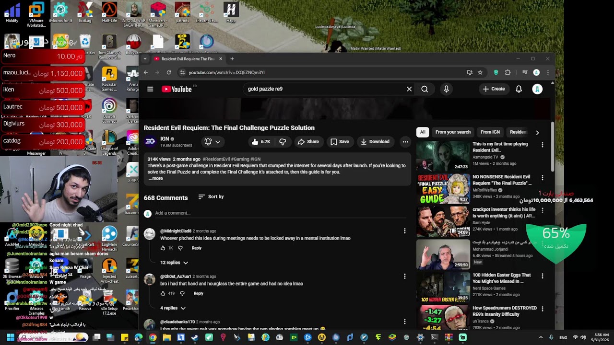This screenshot has width=614, height=345.
Task: Open more actions under the video
Action: (405, 142)
